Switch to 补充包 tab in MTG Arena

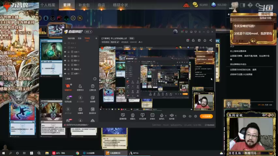click(84, 5)
